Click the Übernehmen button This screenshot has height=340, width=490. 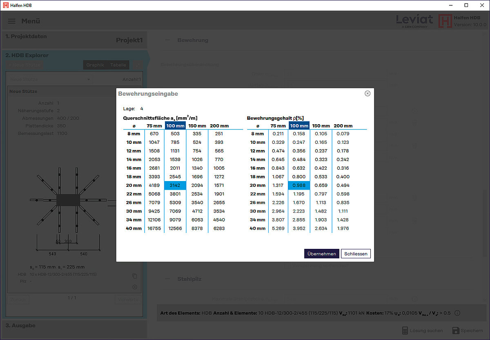(322, 254)
